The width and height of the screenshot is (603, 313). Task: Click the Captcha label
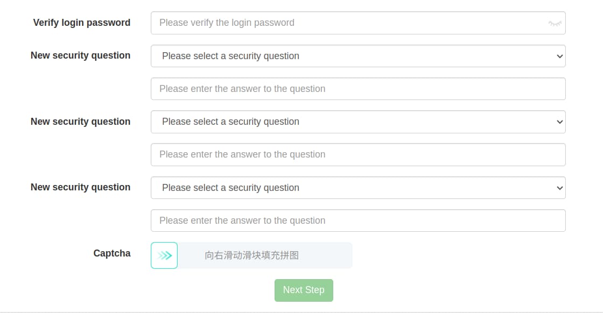point(111,253)
